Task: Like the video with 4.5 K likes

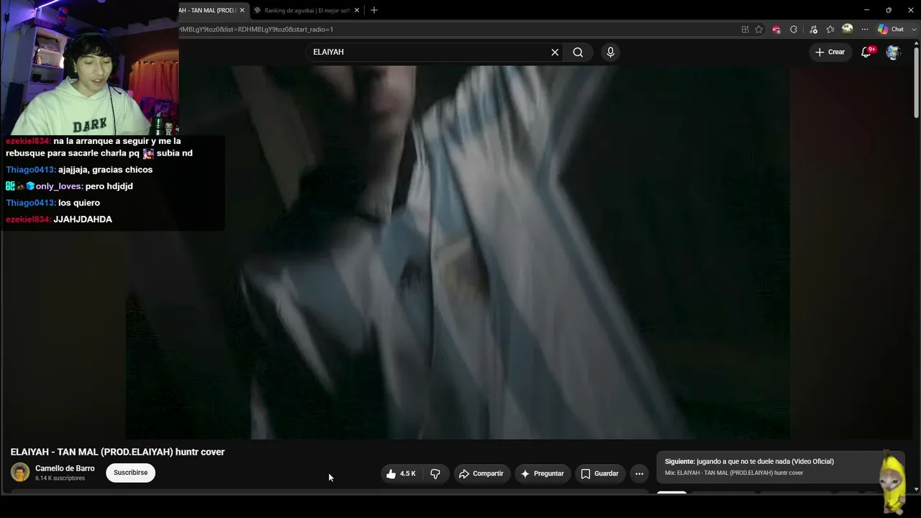Action: (x=400, y=473)
